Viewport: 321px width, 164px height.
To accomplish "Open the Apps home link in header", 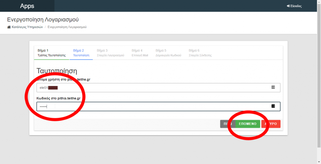I will pyautogui.click(x=27, y=6).
